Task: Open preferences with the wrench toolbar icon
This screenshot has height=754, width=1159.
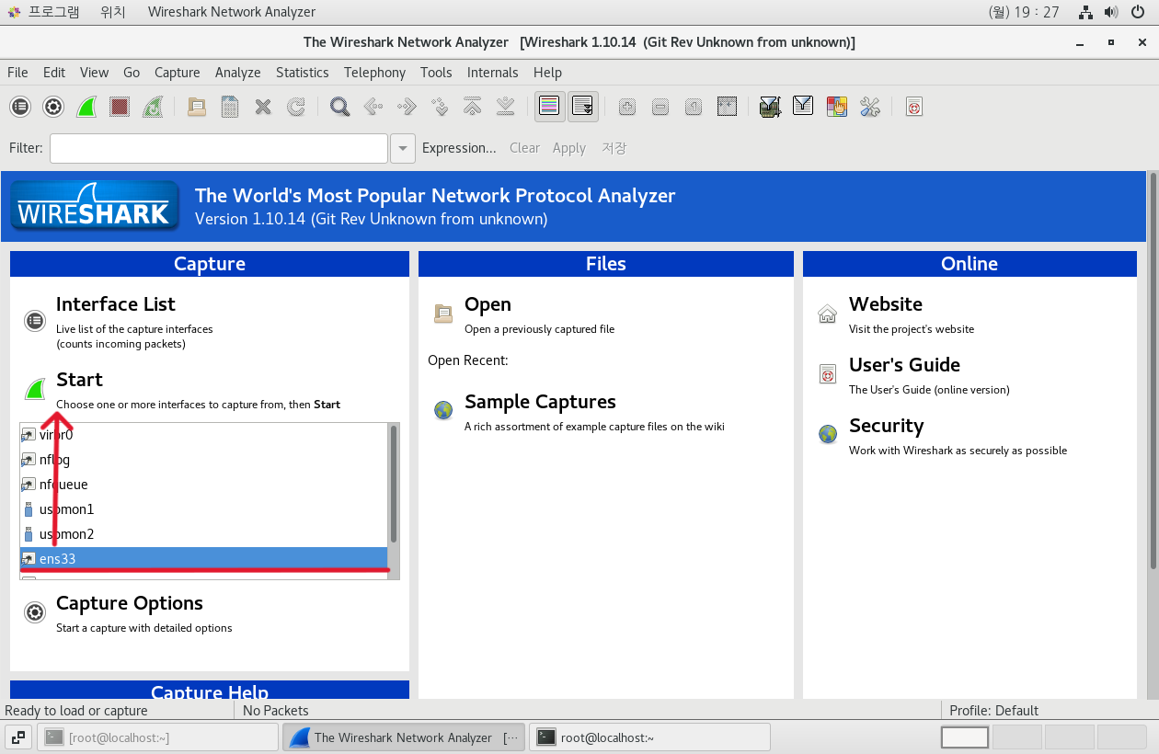Action: (x=870, y=107)
